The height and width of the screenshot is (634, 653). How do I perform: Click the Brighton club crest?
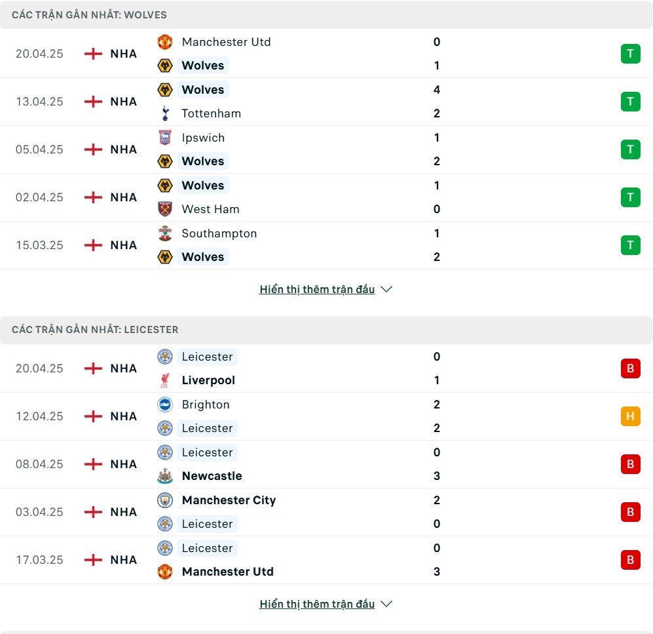coord(165,405)
